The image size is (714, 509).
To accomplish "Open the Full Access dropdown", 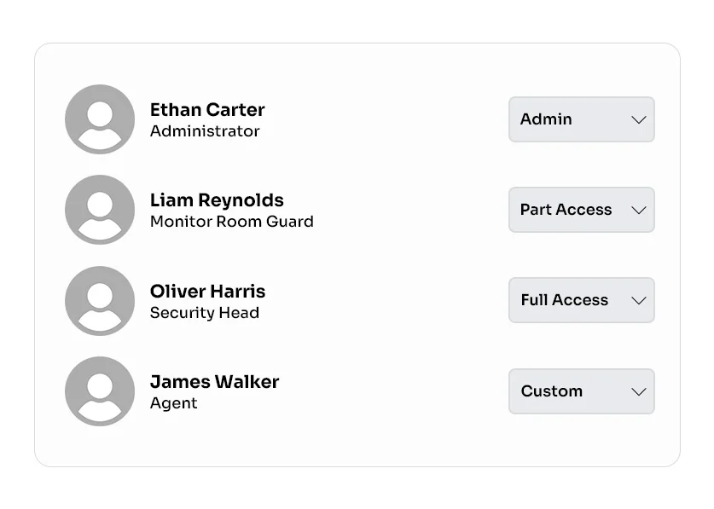I will 581,300.
